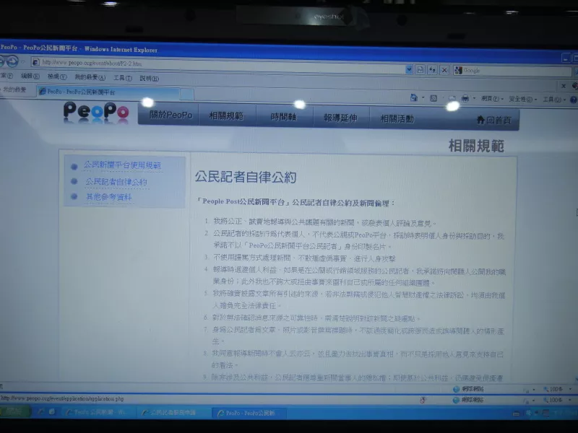The image size is (578, 433).
Task: Toggle the Compatibility View icon
Action: [x=420, y=69]
